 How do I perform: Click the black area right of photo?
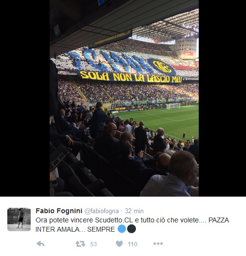tap(222, 98)
